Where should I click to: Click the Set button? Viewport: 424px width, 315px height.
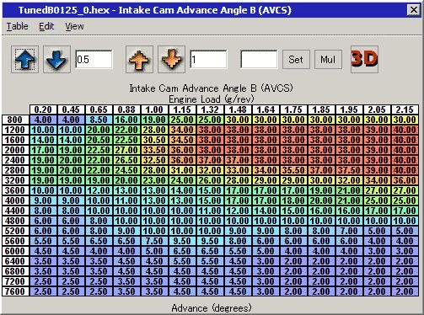point(296,60)
